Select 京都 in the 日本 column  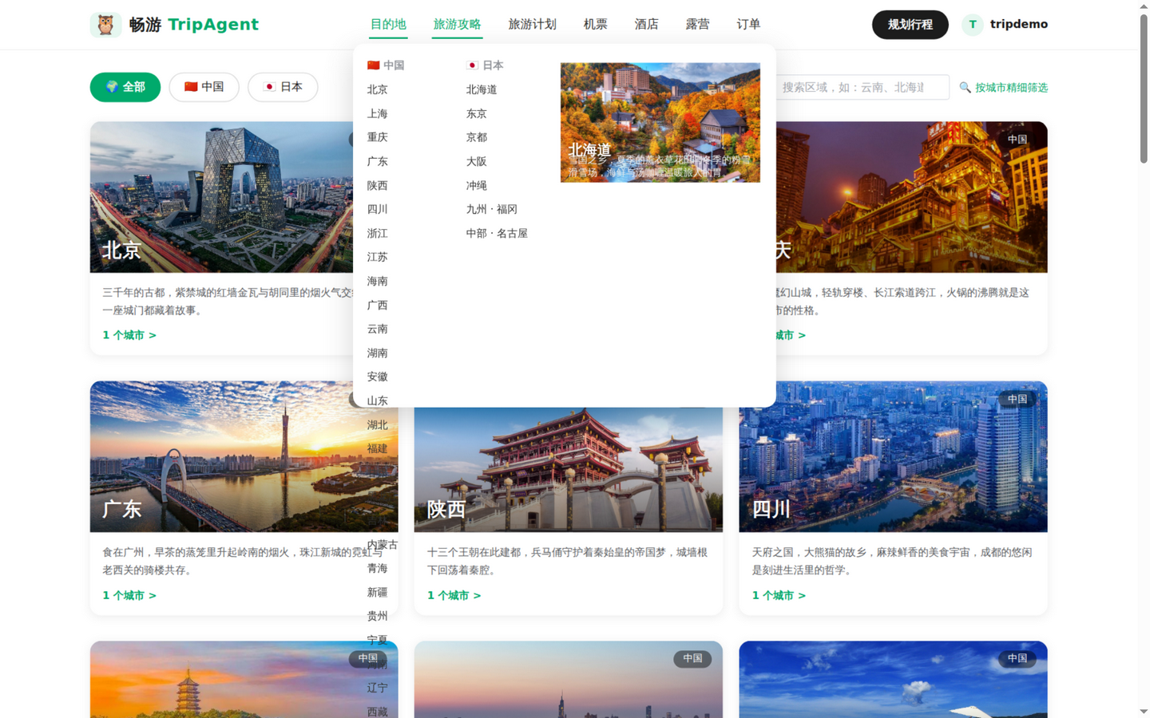pyautogui.click(x=476, y=137)
